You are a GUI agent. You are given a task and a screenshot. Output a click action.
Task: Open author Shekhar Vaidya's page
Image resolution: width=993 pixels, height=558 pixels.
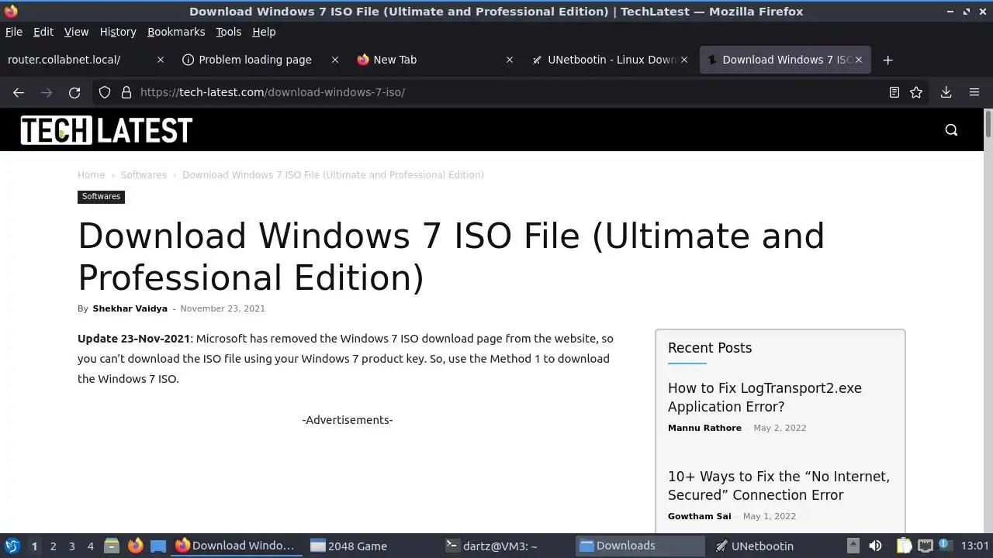click(x=130, y=308)
